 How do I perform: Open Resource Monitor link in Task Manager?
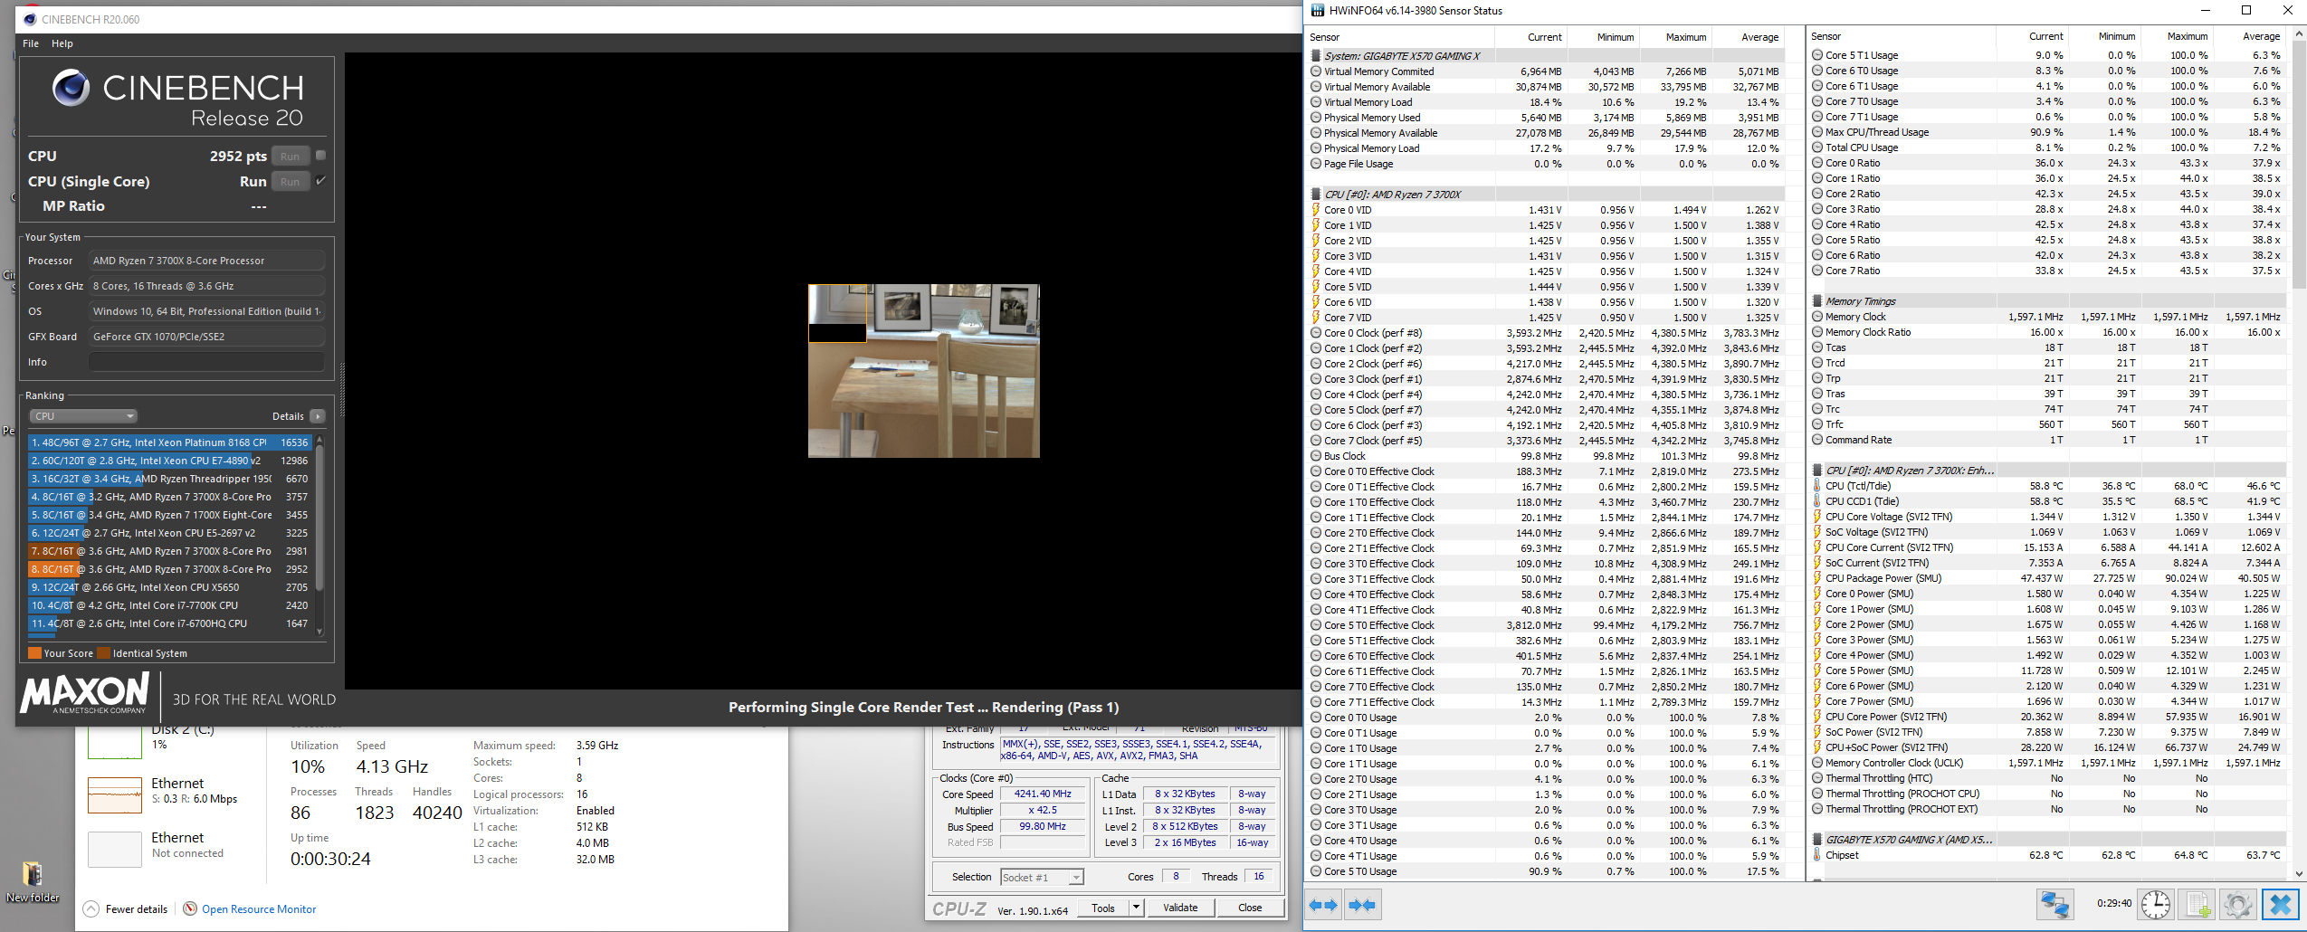259,909
